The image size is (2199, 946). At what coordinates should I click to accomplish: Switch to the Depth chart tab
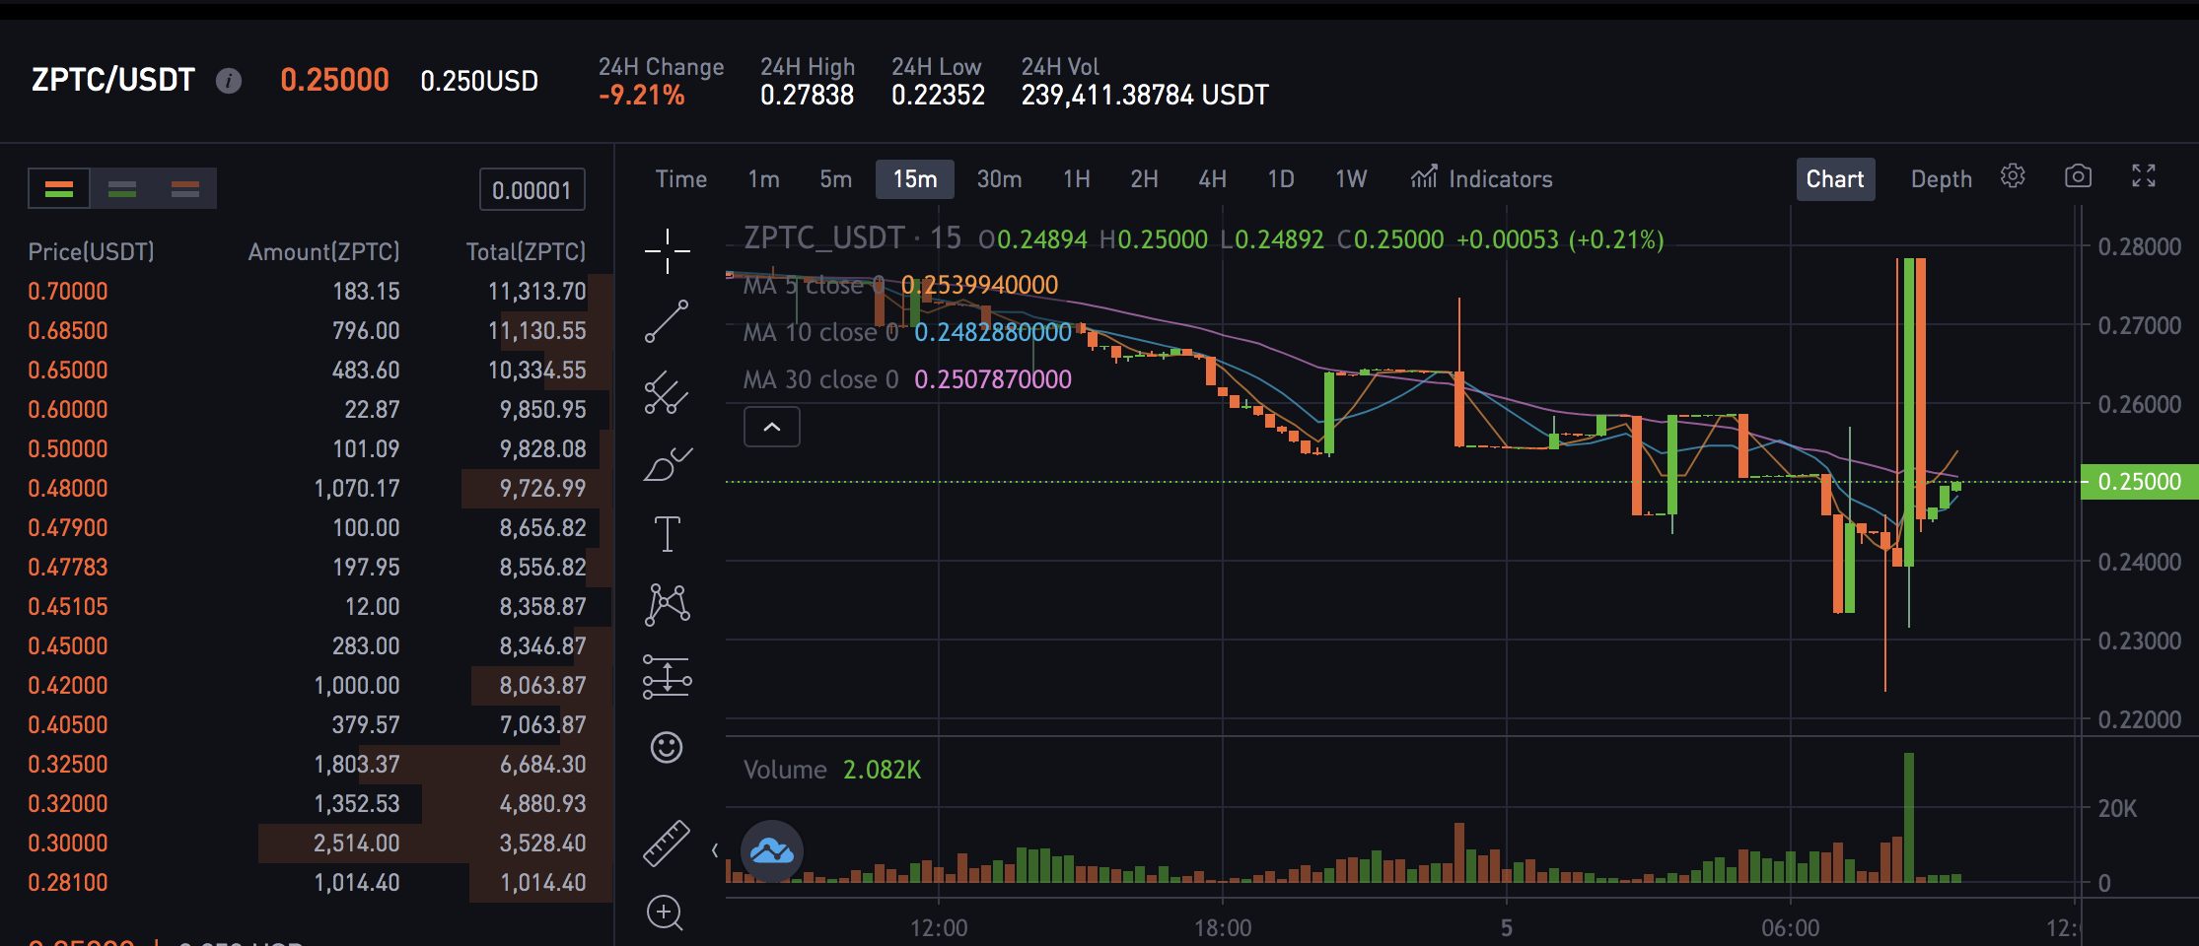pos(1941,179)
